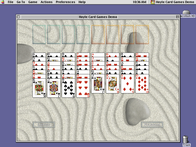The width and height of the screenshot is (196, 147).
Task: Click the Three of Clubs card
Action: 39,59
